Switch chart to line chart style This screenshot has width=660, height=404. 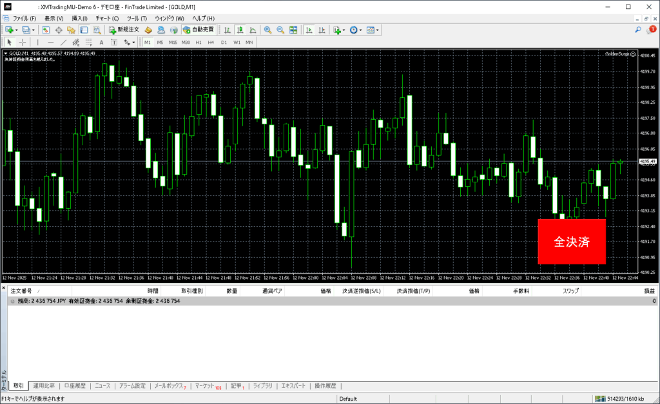(253, 30)
